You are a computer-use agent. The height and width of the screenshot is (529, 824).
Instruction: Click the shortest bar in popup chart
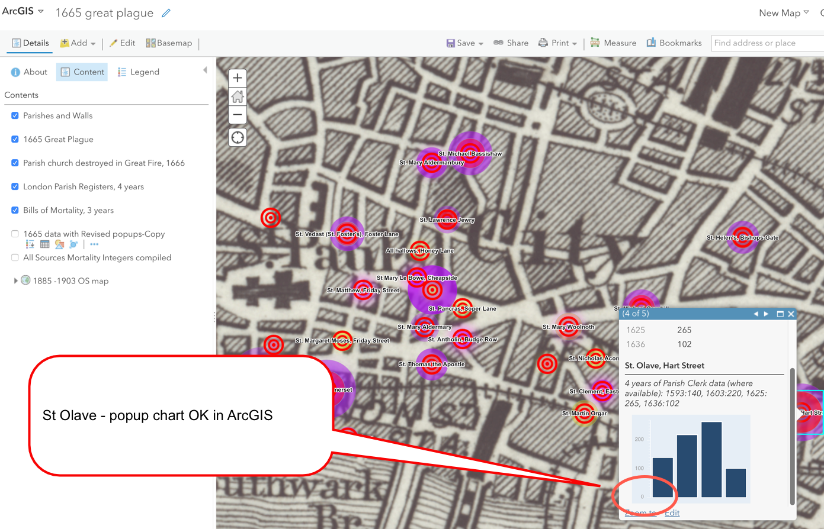736,483
